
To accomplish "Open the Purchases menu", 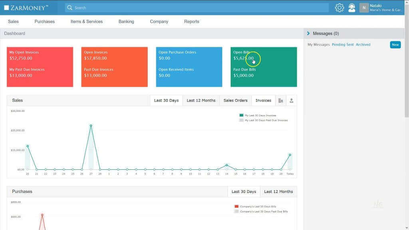I will (44, 22).
